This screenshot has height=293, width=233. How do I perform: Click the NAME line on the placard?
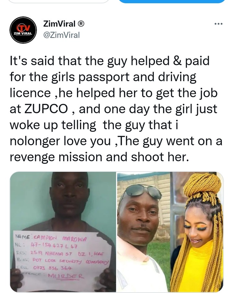[x=51, y=238]
